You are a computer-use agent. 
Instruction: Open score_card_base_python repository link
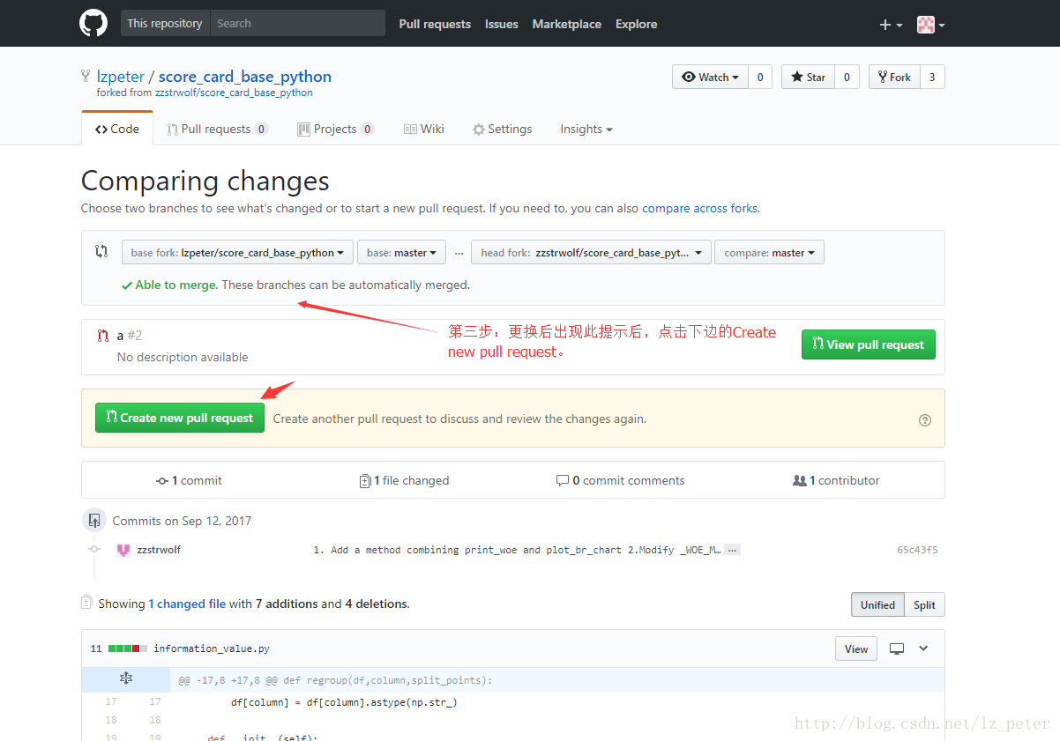[x=245, y=77]
